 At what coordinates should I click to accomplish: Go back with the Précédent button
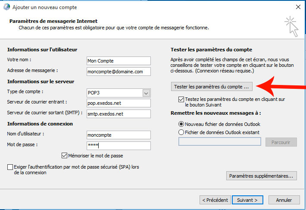point(215,200)
